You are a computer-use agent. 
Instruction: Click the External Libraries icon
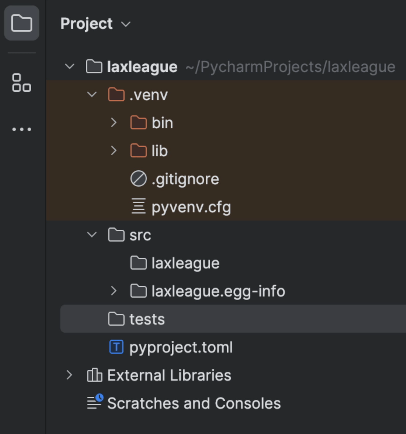coord(94,375)
